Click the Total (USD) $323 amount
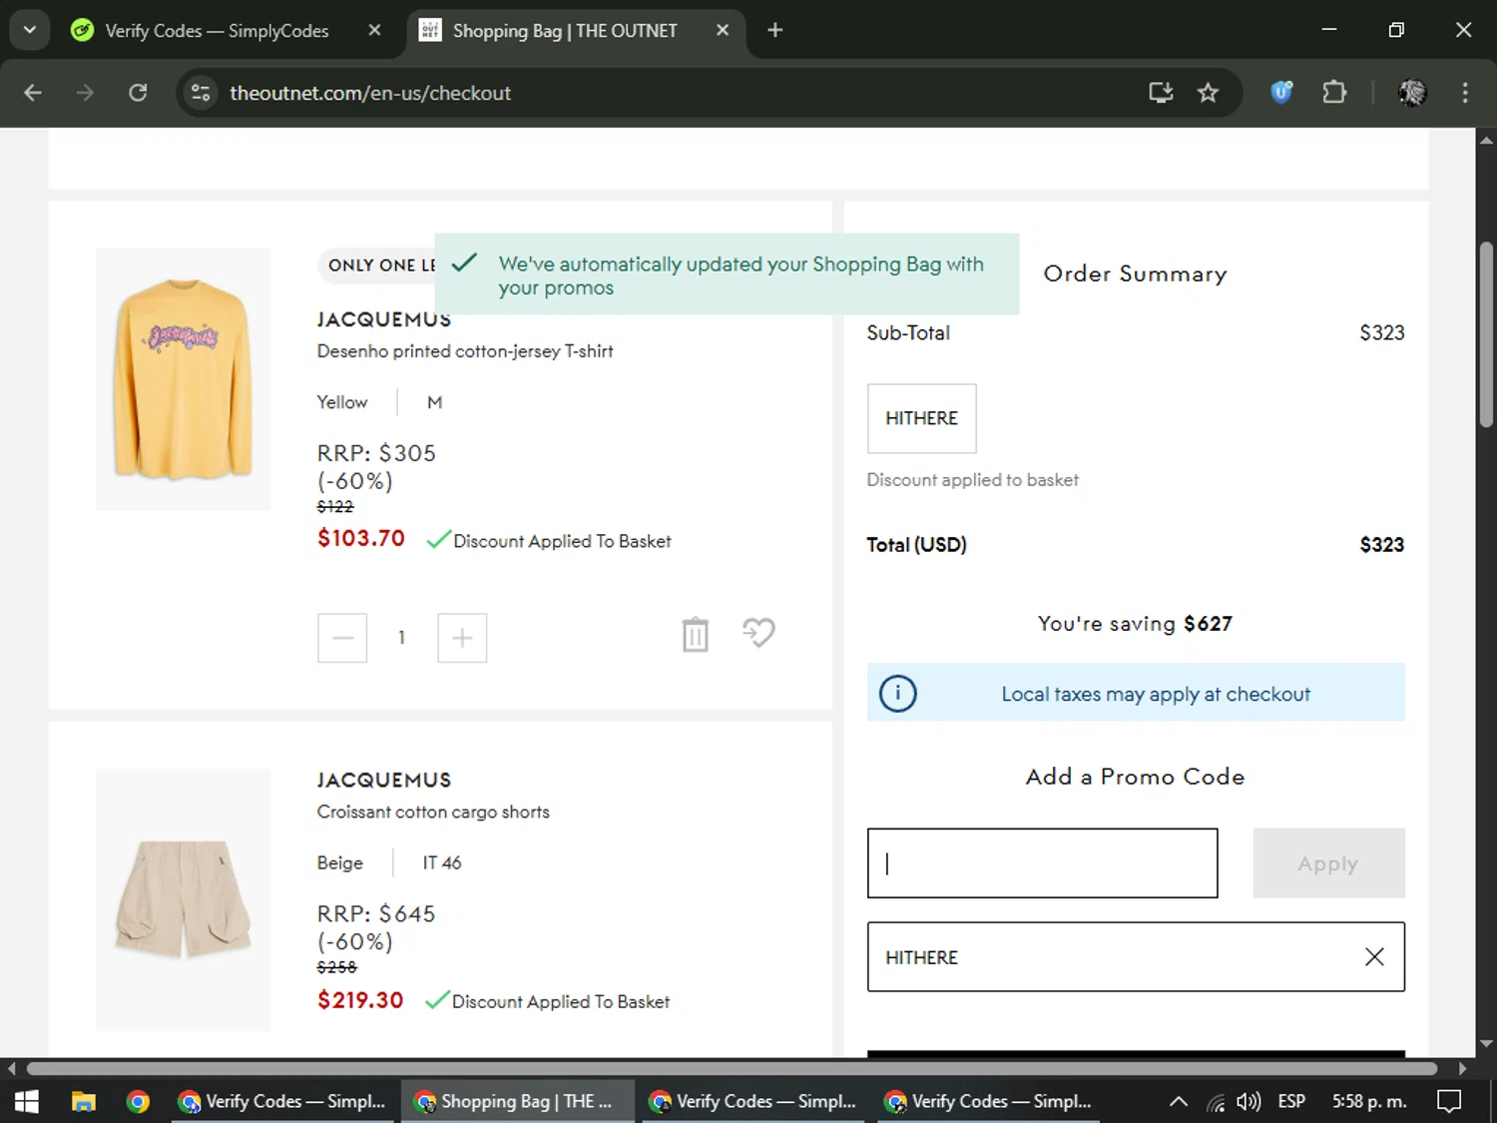This screenshot has height=1123, width=1497. click(1381, 545)
